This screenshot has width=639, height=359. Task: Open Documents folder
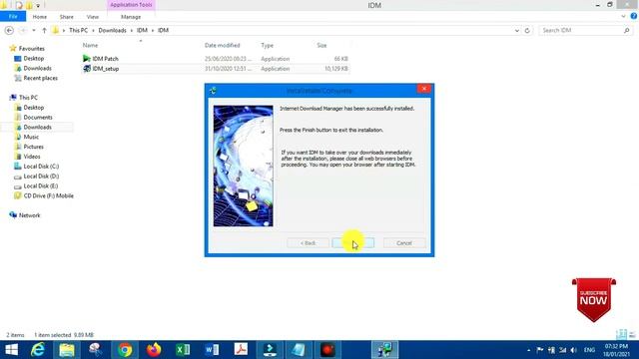coord(38,118)
